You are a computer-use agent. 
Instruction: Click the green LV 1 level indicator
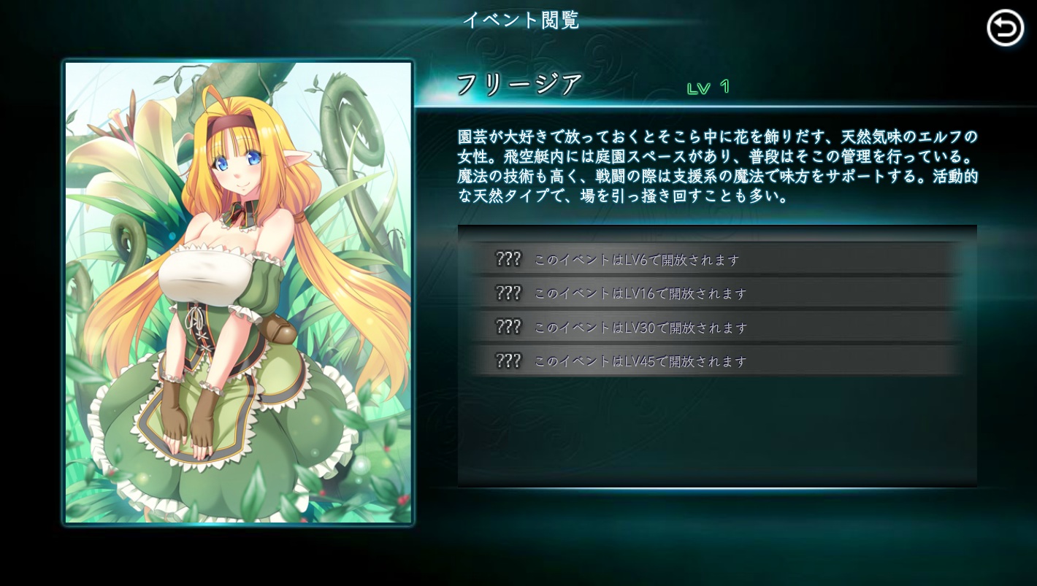tap(708, 88)
